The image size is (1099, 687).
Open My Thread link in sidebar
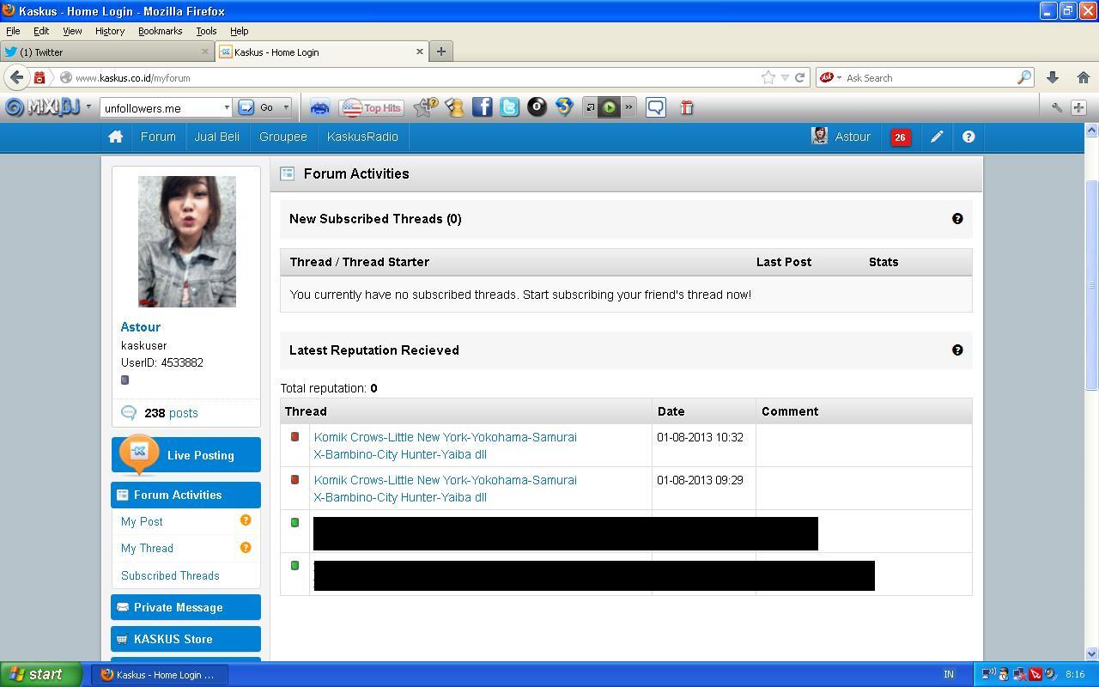[x=147, y=548]
